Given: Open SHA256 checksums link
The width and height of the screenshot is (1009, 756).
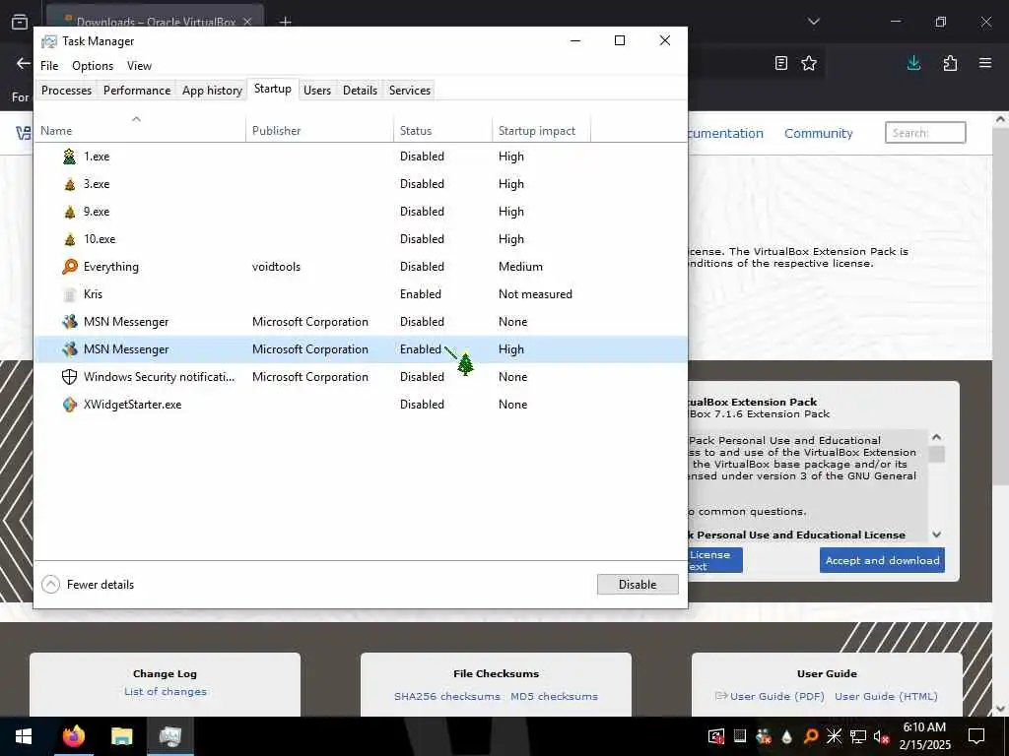Looking at the screenshot, I should tap(446, 696).
